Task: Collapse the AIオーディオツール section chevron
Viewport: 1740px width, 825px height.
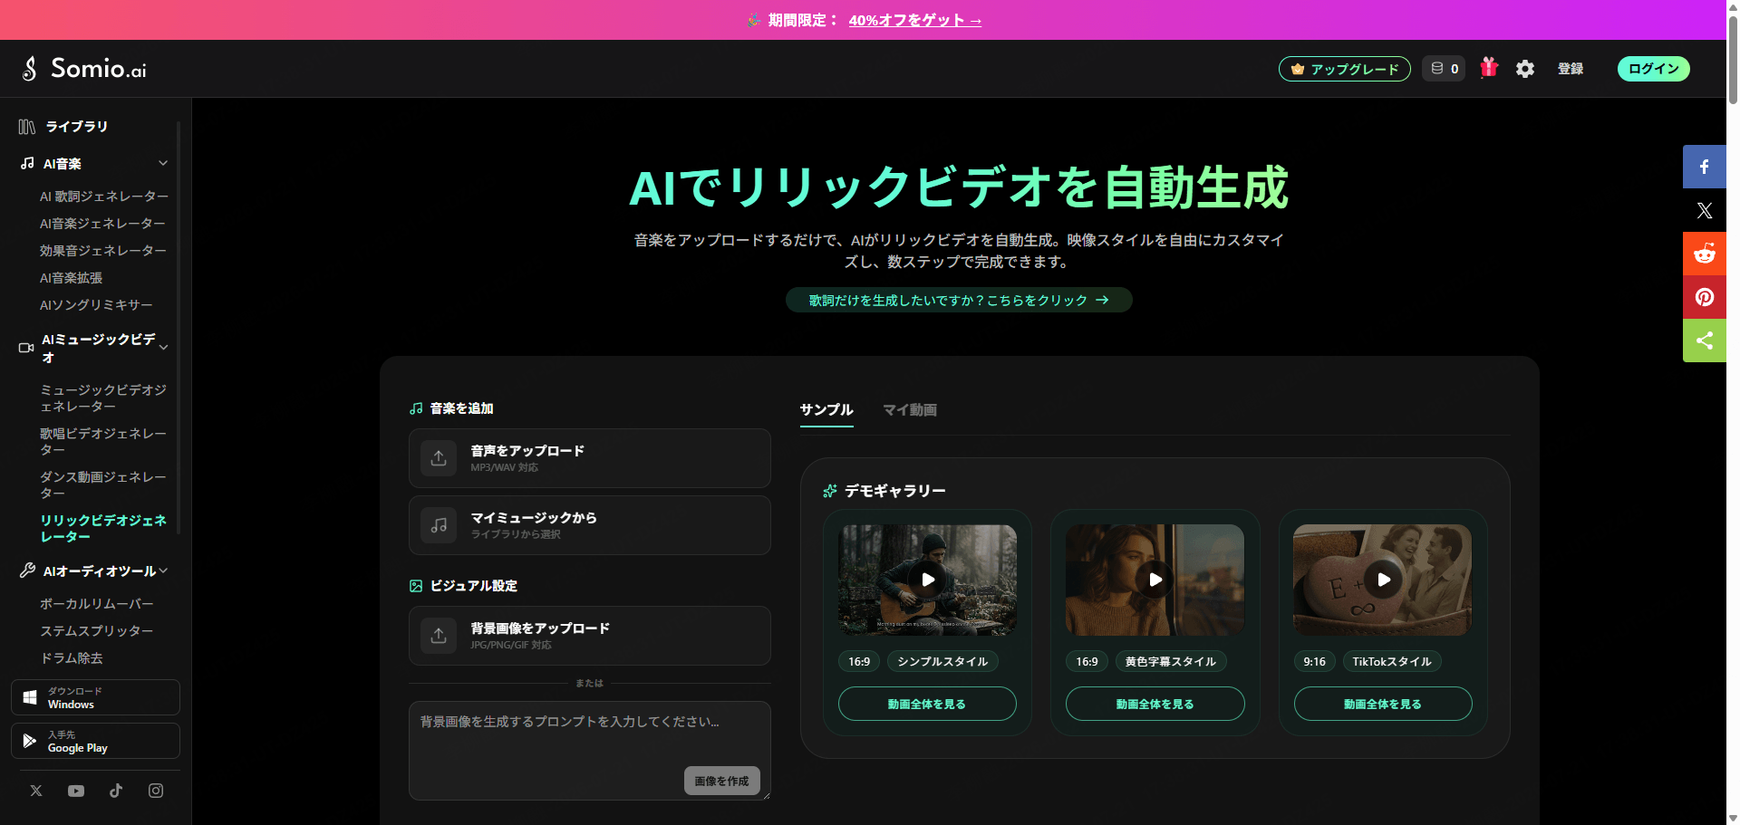Action: [x=164, y=571]
